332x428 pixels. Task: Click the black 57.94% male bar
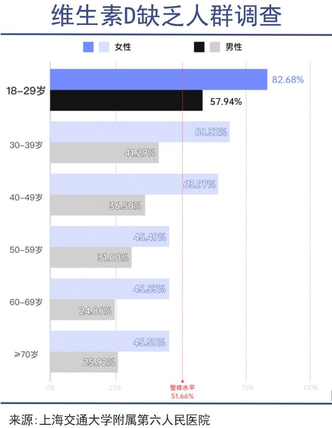click(x=126, y=100)
